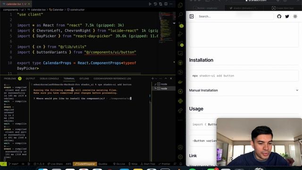This screenshot has width=302, height=170.
Task: Switch to the GITLENS tab
Action: point(84,78)
